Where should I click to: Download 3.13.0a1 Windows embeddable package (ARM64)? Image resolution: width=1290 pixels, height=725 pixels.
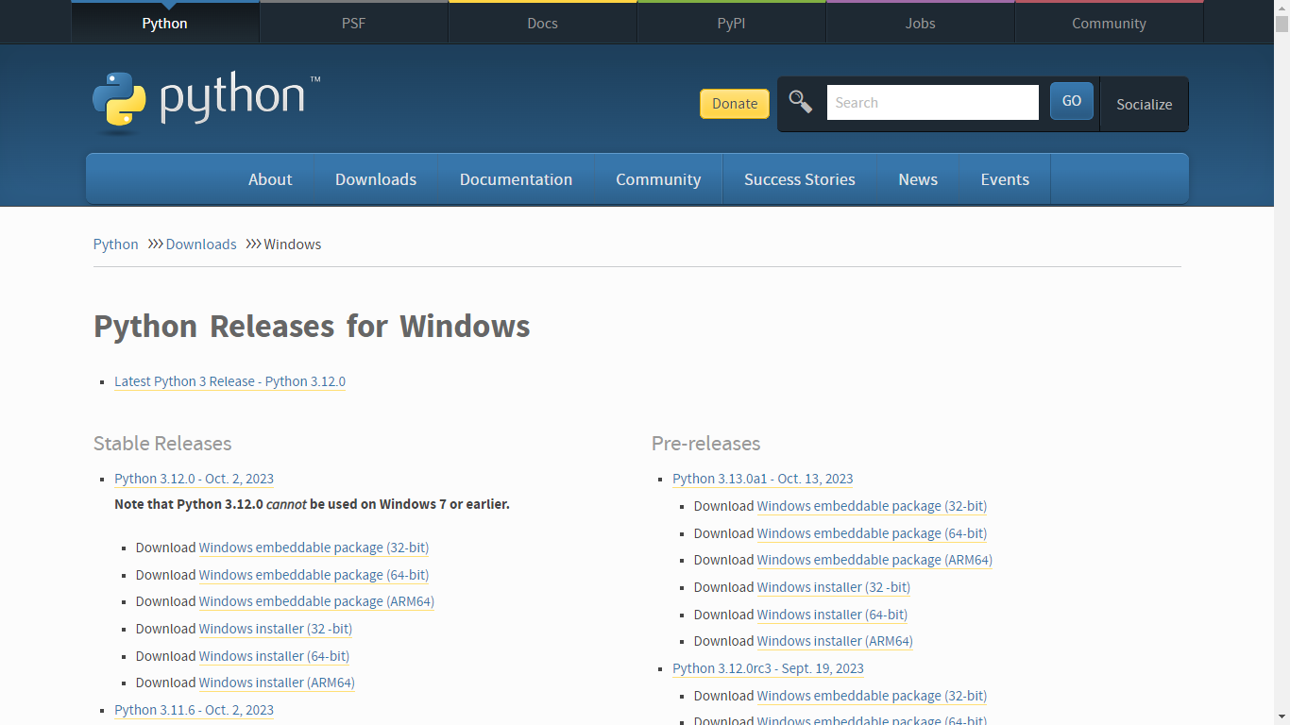tap(874, 560)
